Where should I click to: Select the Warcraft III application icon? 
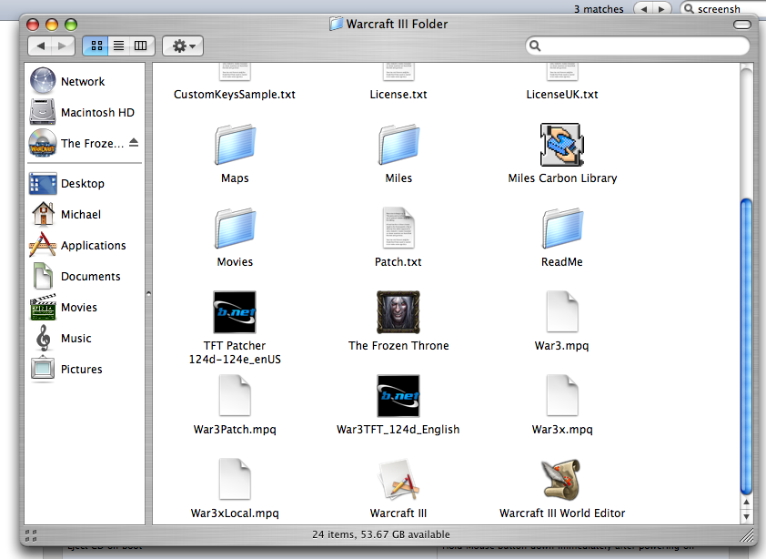[x=398, y=479]
